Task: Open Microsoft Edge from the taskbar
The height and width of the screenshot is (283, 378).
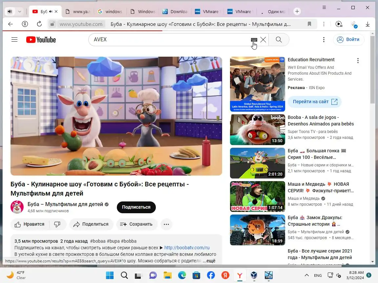Action: (182, 275)
